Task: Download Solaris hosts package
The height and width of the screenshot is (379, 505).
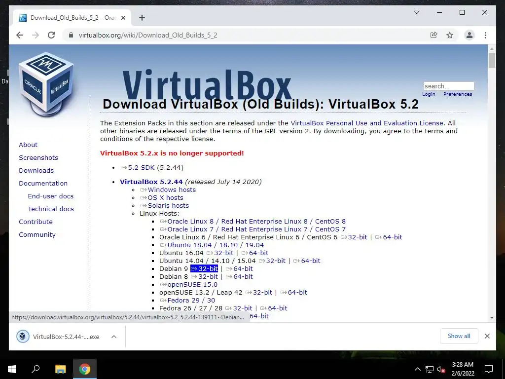Action: (165, 206)
